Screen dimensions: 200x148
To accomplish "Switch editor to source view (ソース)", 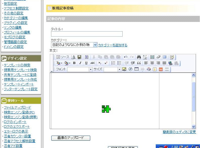I will tap(63, 57).
